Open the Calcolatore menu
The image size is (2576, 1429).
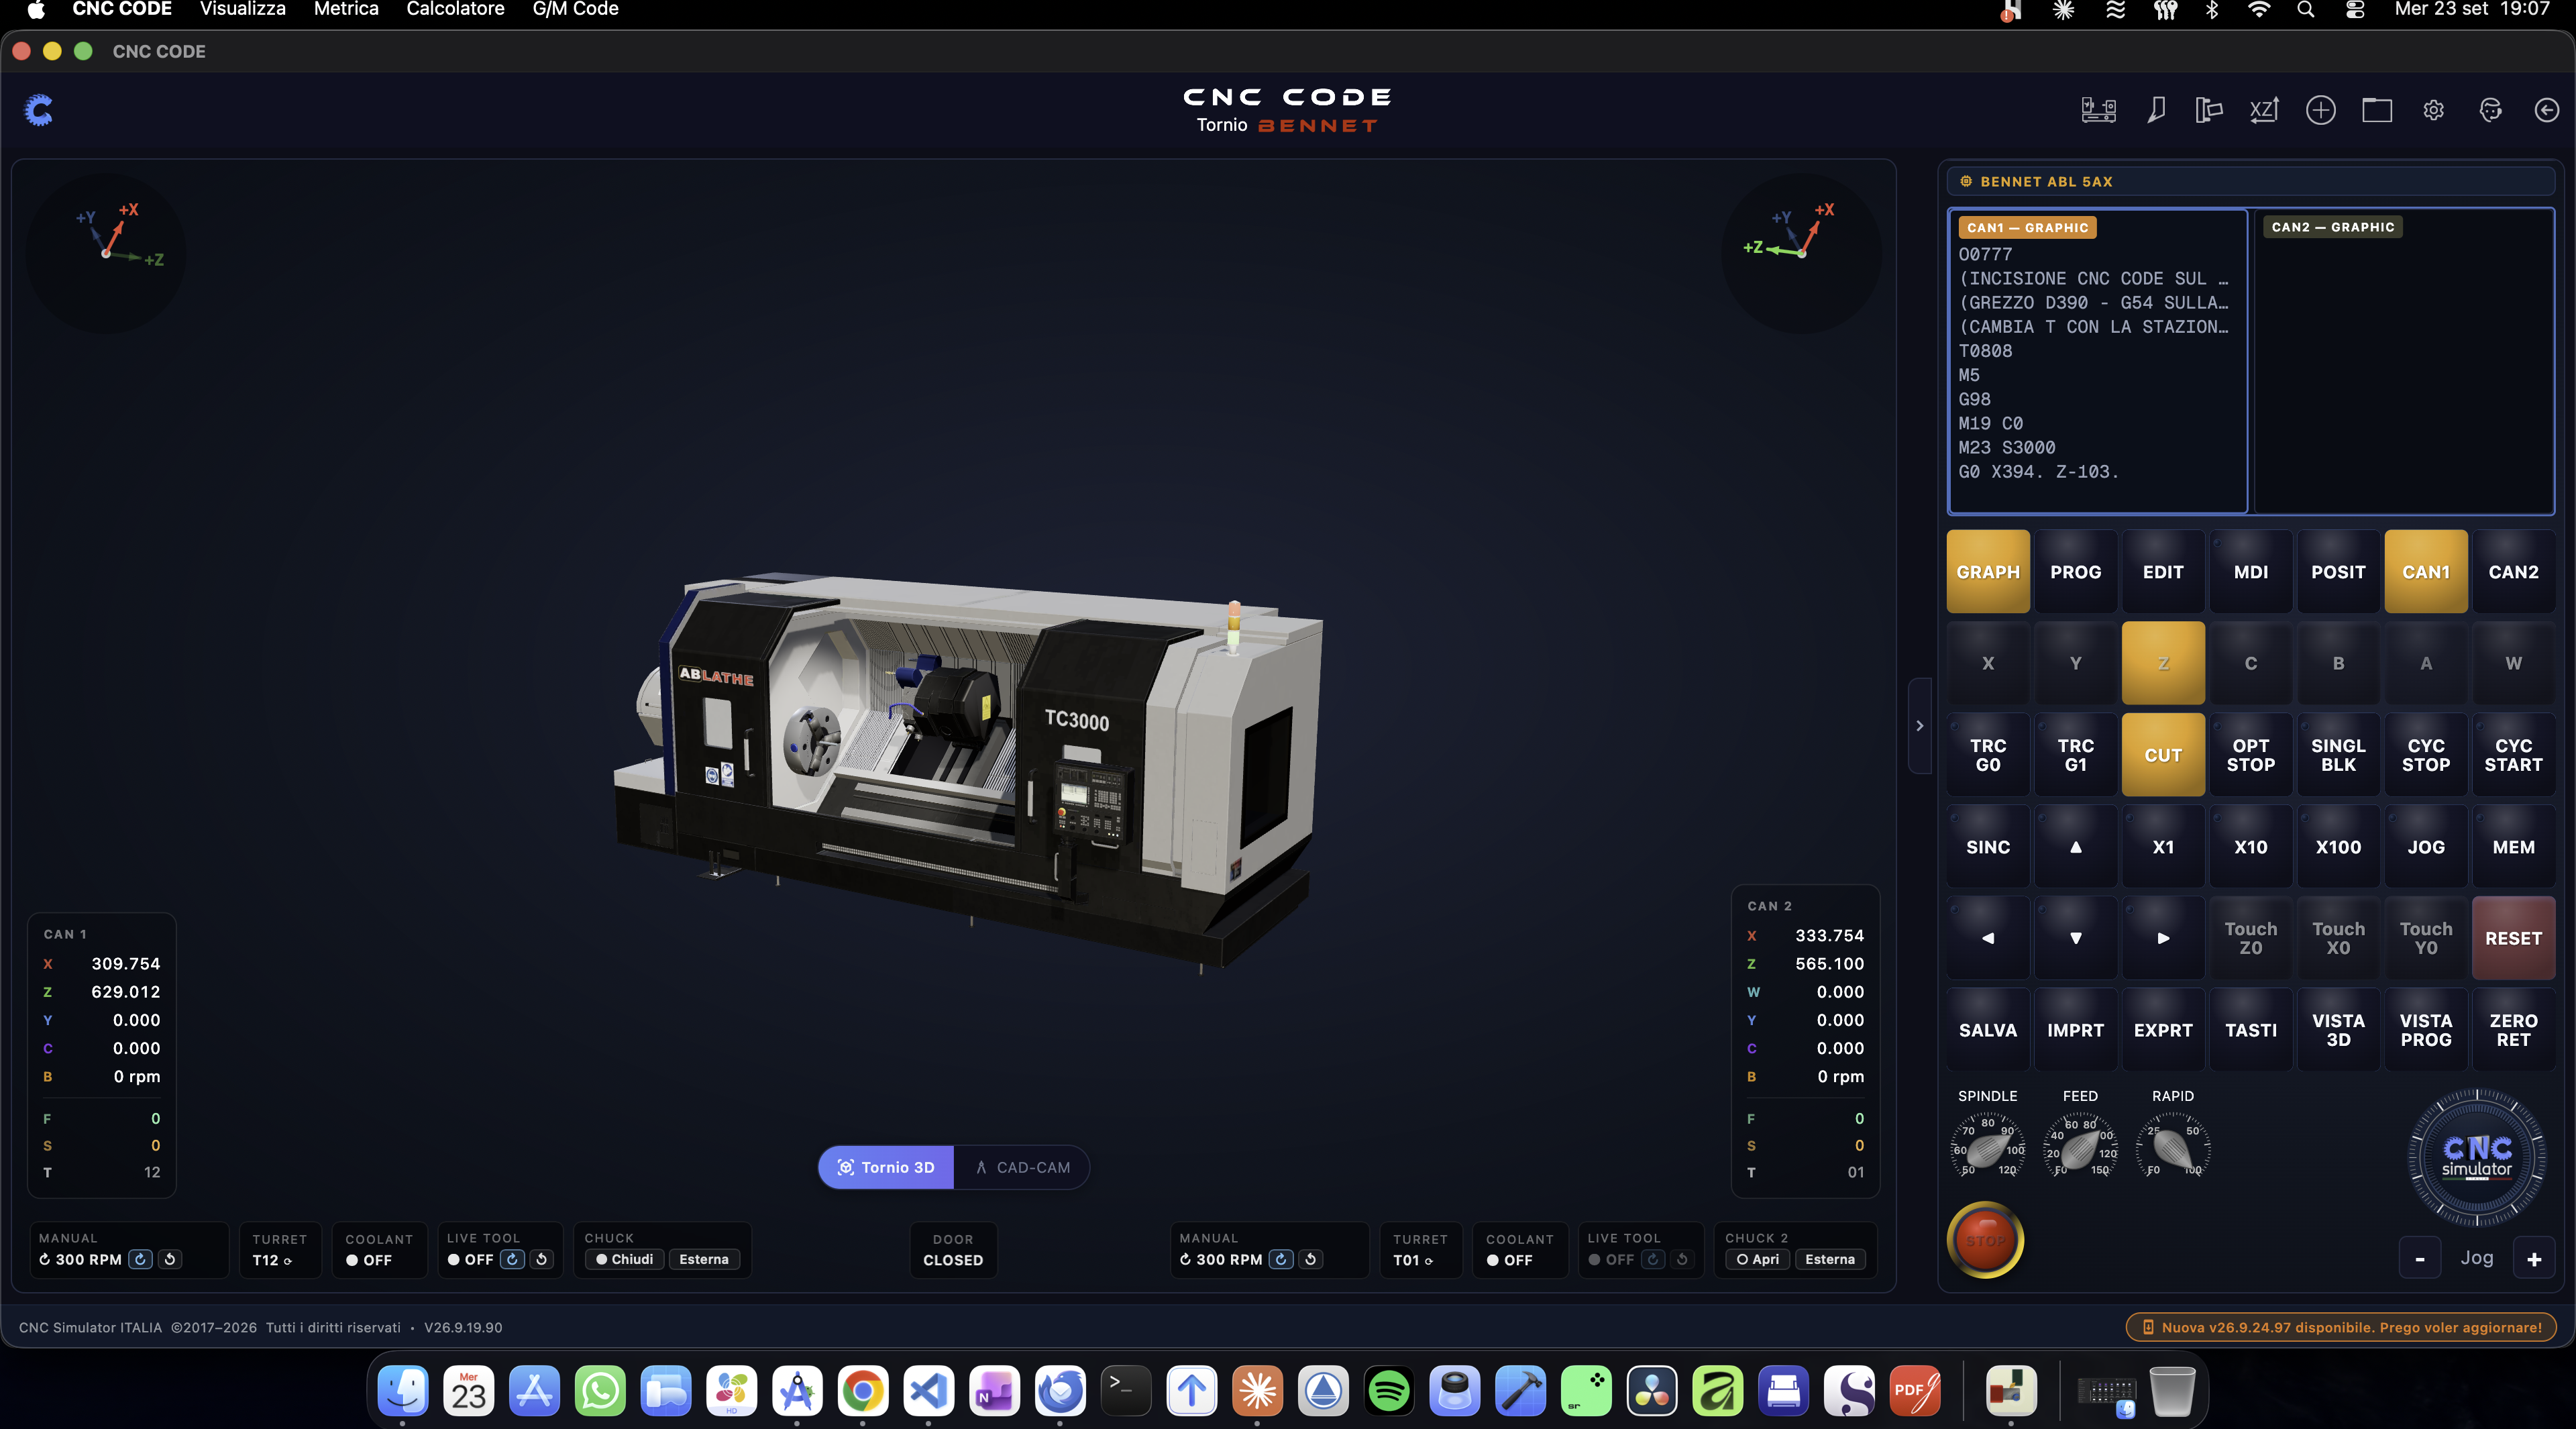pyautogui.click(x=455, y=10)
